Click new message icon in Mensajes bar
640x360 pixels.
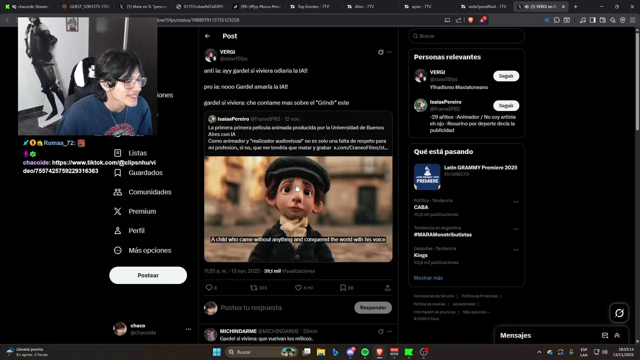(x=604, y=335)
